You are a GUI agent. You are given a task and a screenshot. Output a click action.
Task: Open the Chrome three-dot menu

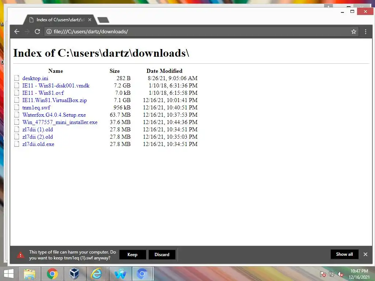(366, 31)
